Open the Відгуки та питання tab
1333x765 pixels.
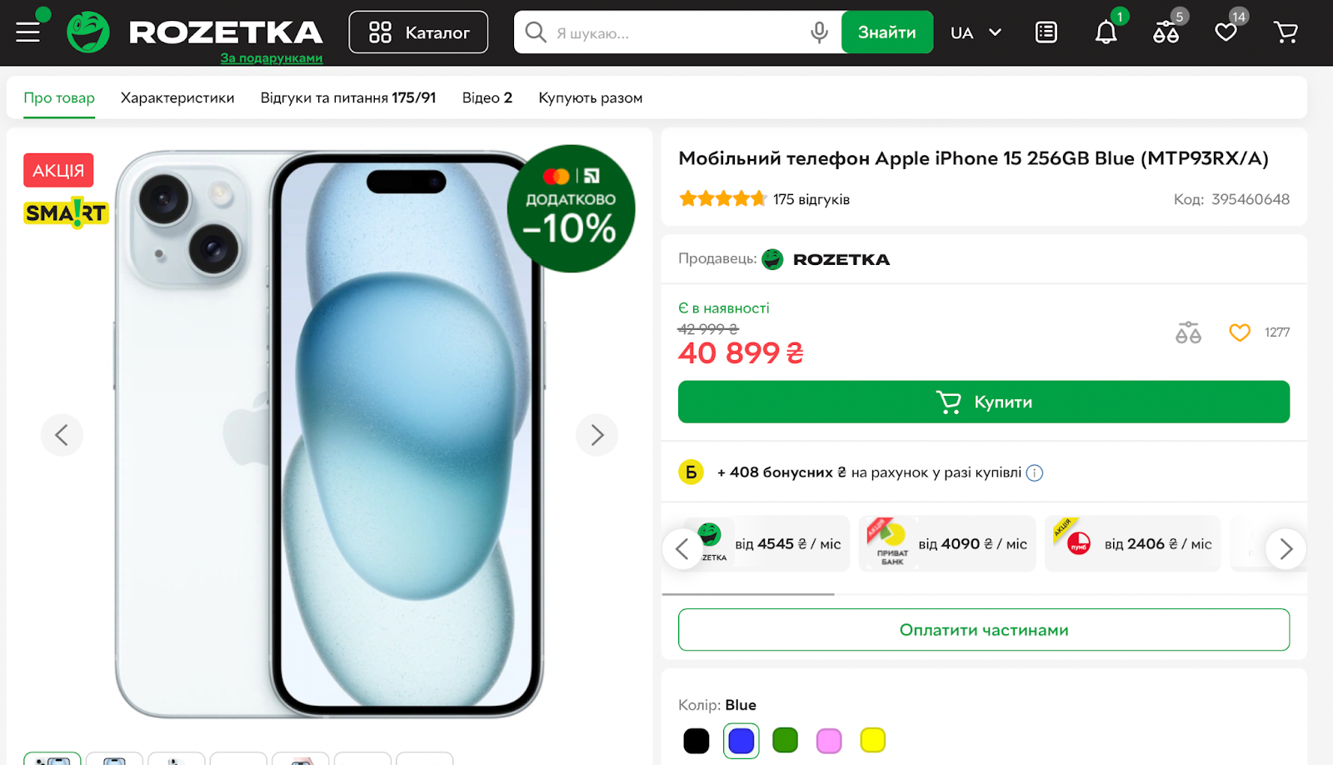coord(347,98)
